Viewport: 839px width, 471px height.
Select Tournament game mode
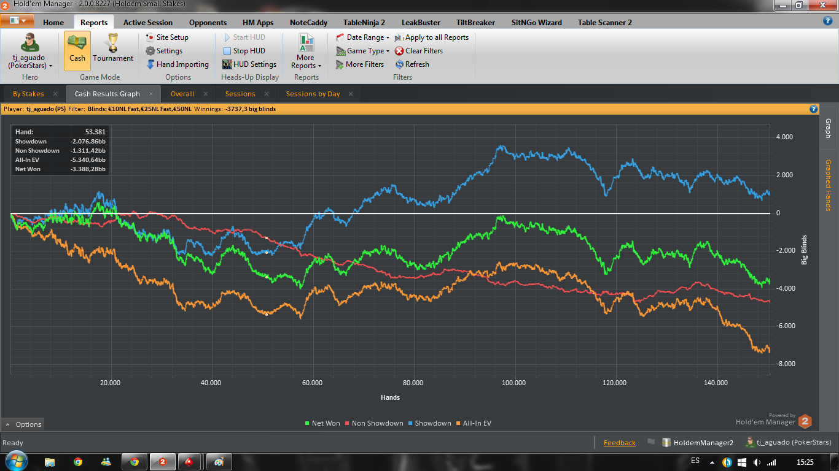pos(113,50)
